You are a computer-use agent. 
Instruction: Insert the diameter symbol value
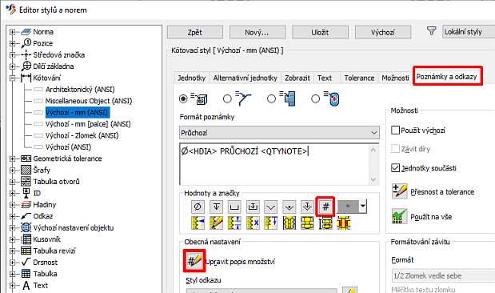[198, 207]
